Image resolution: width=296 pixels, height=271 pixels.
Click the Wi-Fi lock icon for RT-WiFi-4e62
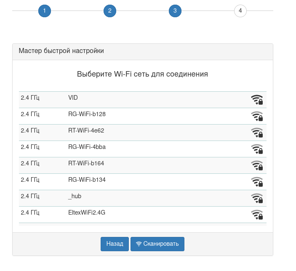(x=257, y=133)
